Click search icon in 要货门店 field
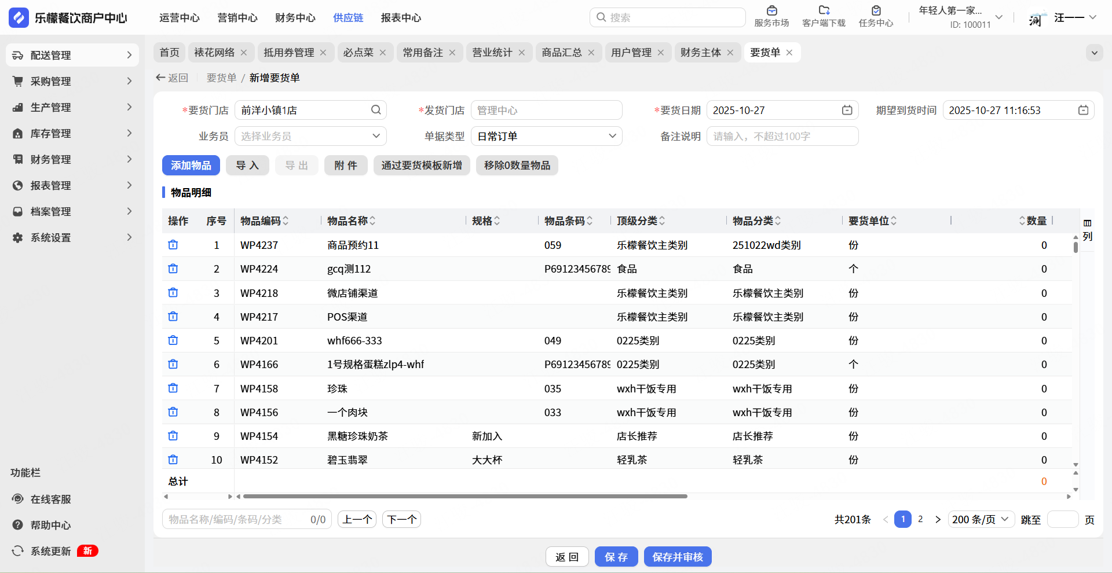Screen dimensions: 1112x573 click(x=376, y=110)
